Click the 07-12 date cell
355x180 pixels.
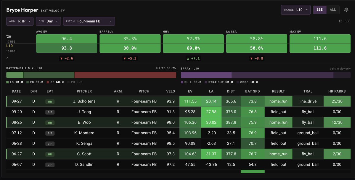[x=17, y=133]
